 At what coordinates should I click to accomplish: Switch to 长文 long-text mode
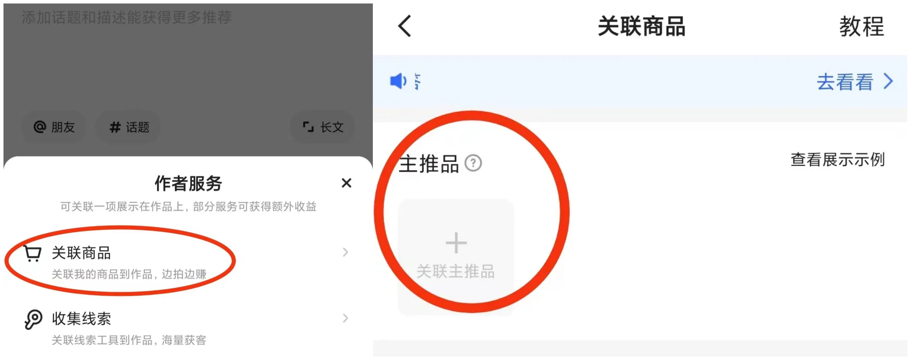click(322, 127)
